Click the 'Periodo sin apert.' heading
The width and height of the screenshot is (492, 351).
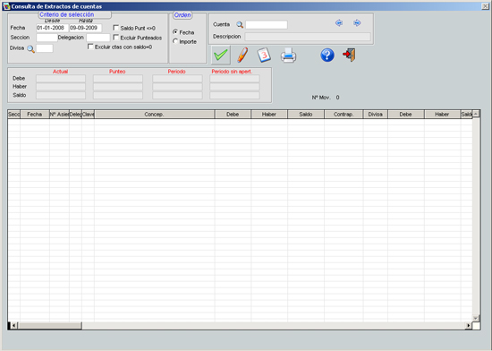(x=232, y=72)
